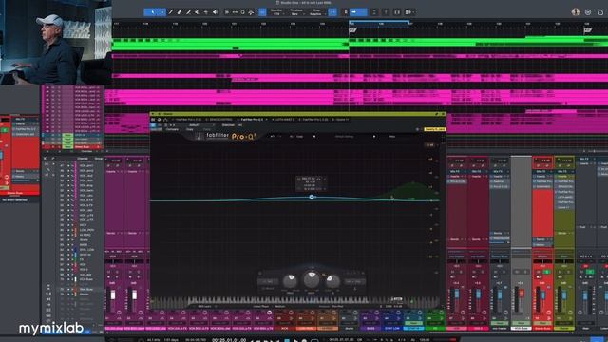
Task: Click the Stop button in transport
Action: click(287, 340)
